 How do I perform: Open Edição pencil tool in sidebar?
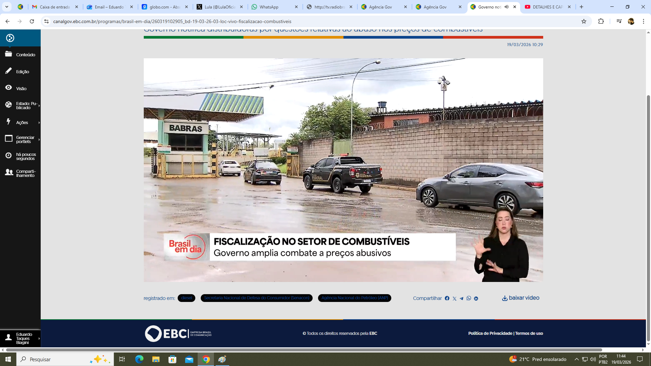click(x=20, y=72)
